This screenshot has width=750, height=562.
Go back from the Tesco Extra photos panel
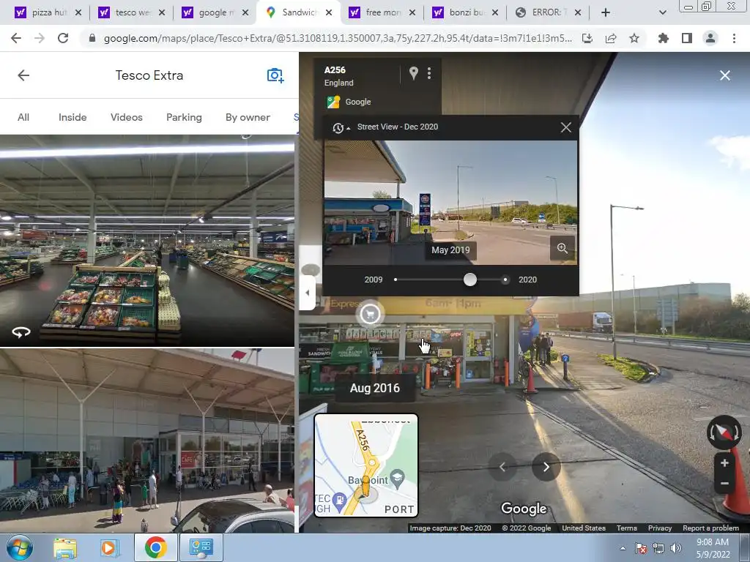coord(23,75)
